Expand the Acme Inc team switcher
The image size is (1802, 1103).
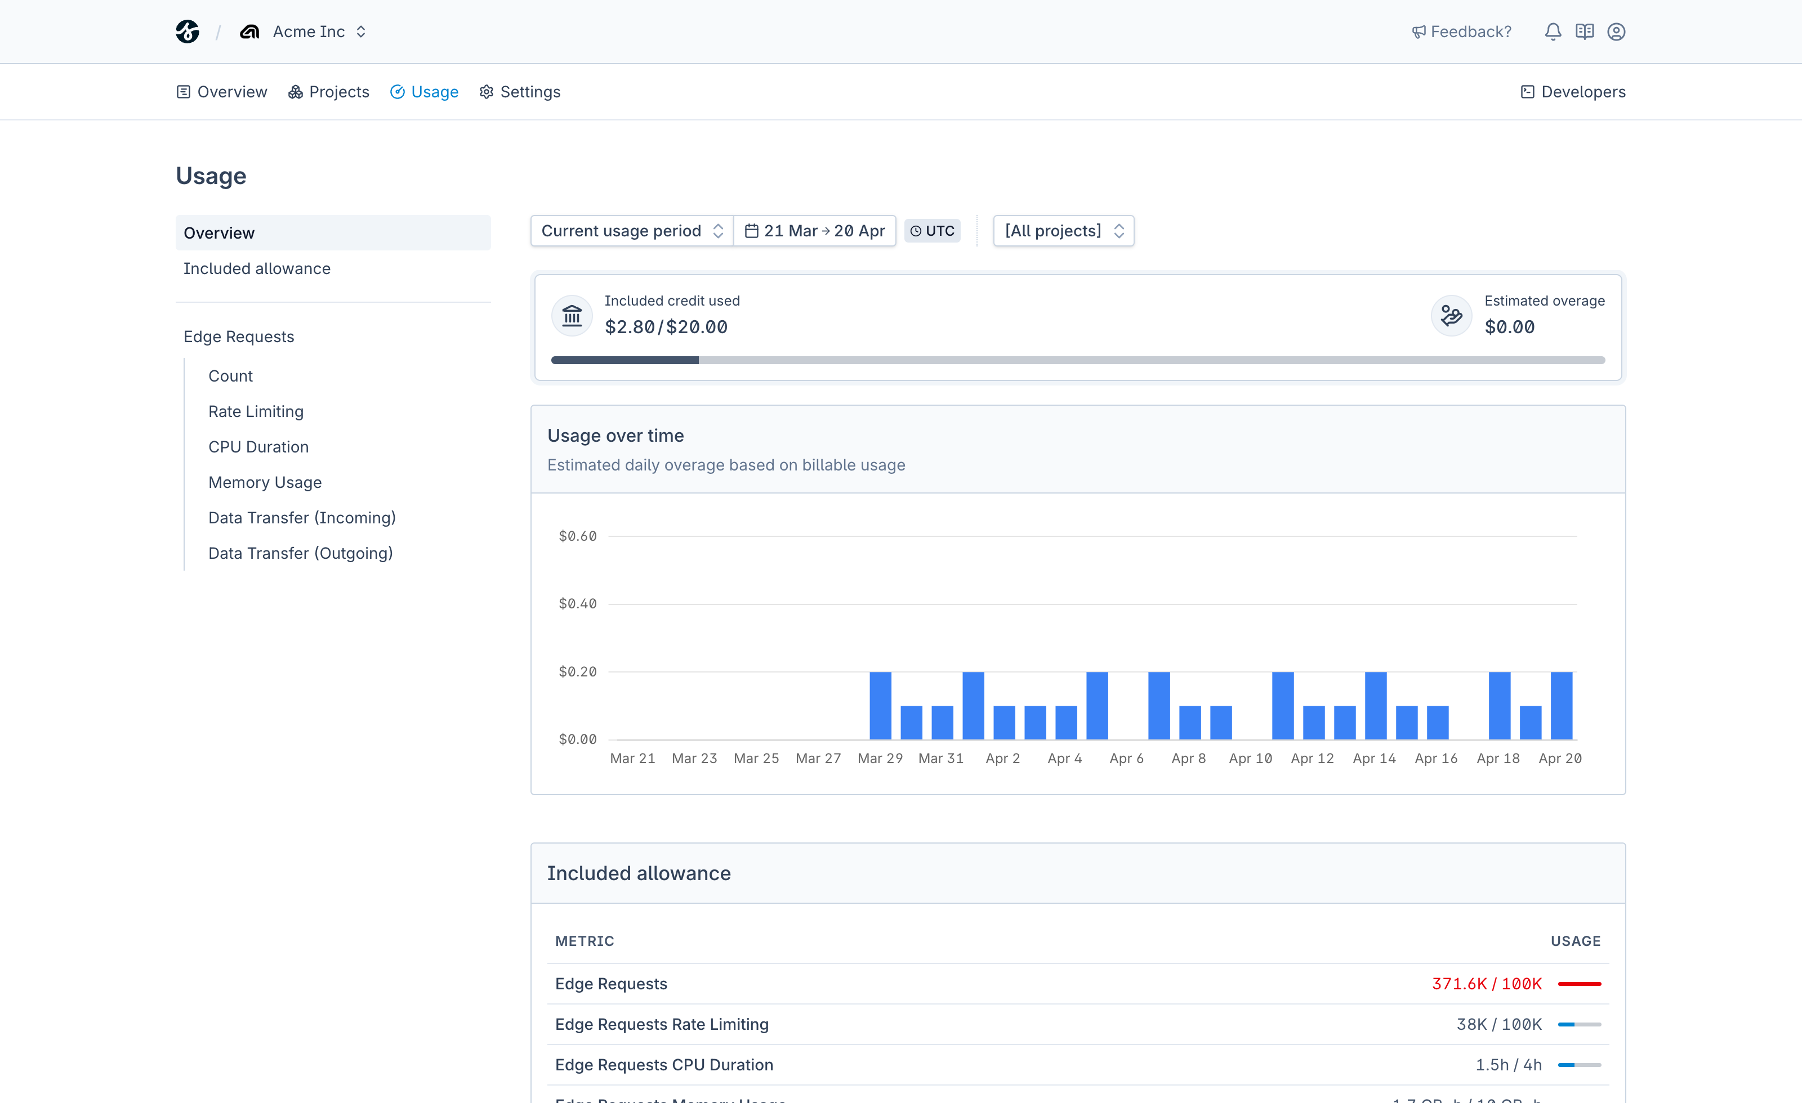[x=362, y=32]
